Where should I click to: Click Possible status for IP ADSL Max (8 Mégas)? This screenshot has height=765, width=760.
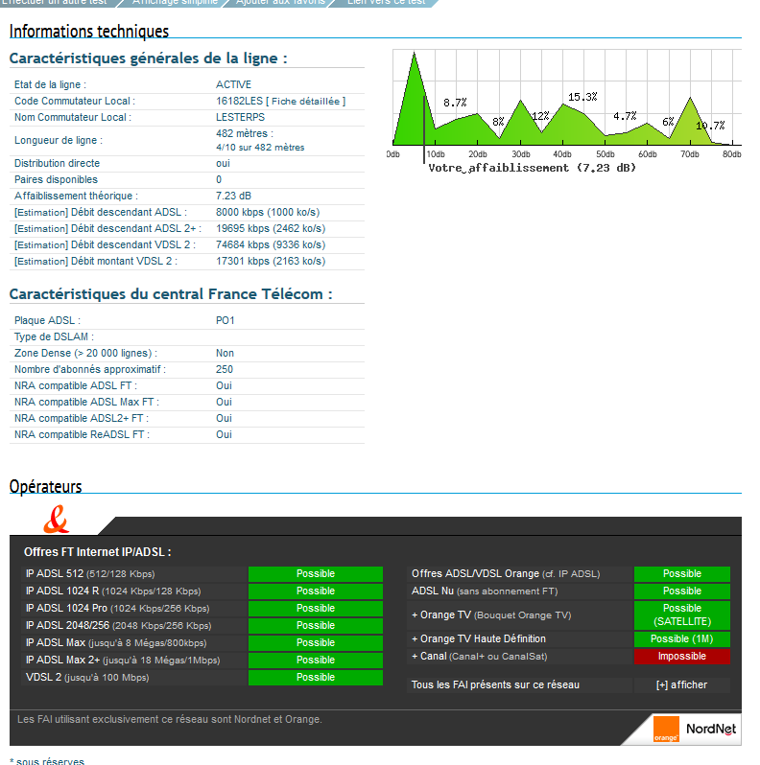[316, 643]
